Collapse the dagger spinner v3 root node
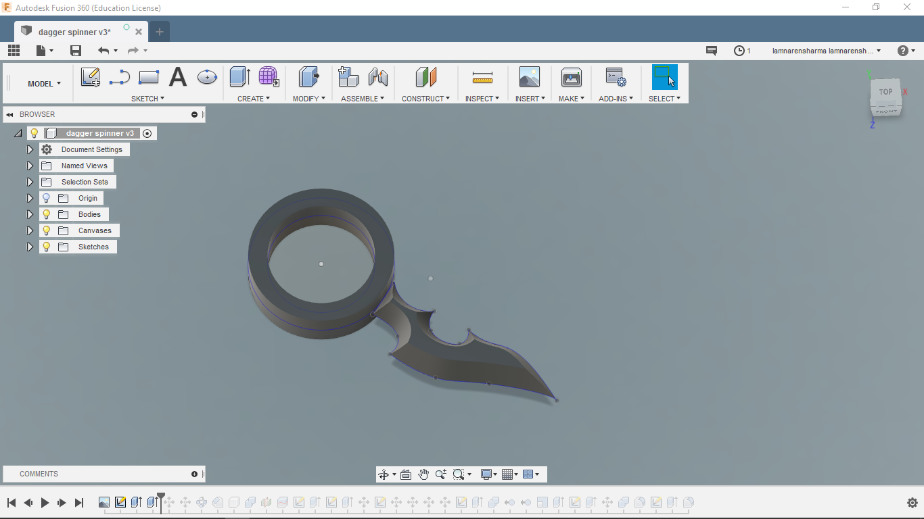 pyautogui.click(x=18, y=133)
